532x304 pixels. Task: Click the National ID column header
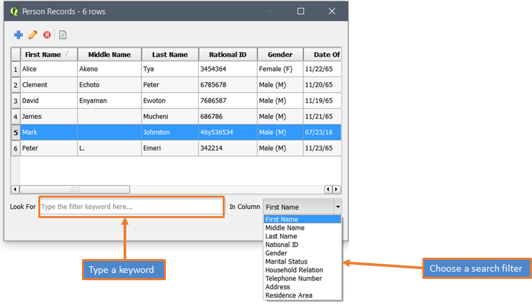[x=227, y=55]
